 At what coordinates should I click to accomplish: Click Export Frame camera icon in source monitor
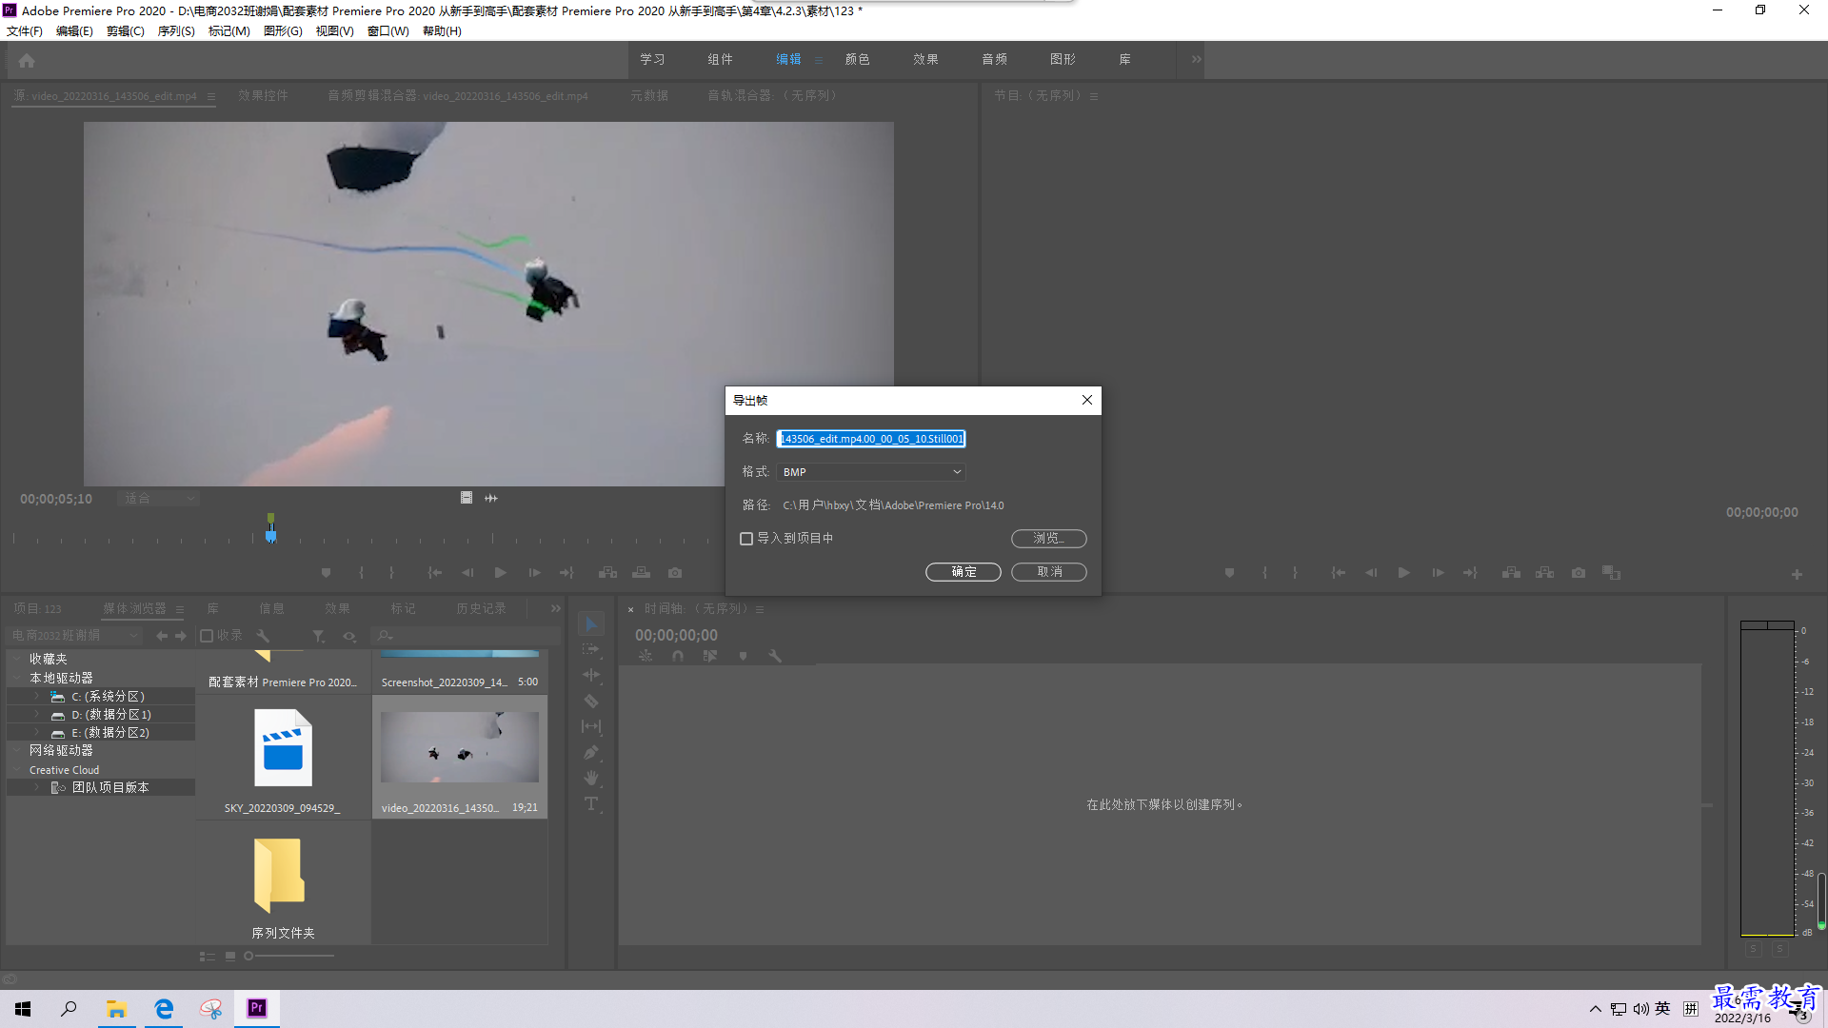coord(675,573)
